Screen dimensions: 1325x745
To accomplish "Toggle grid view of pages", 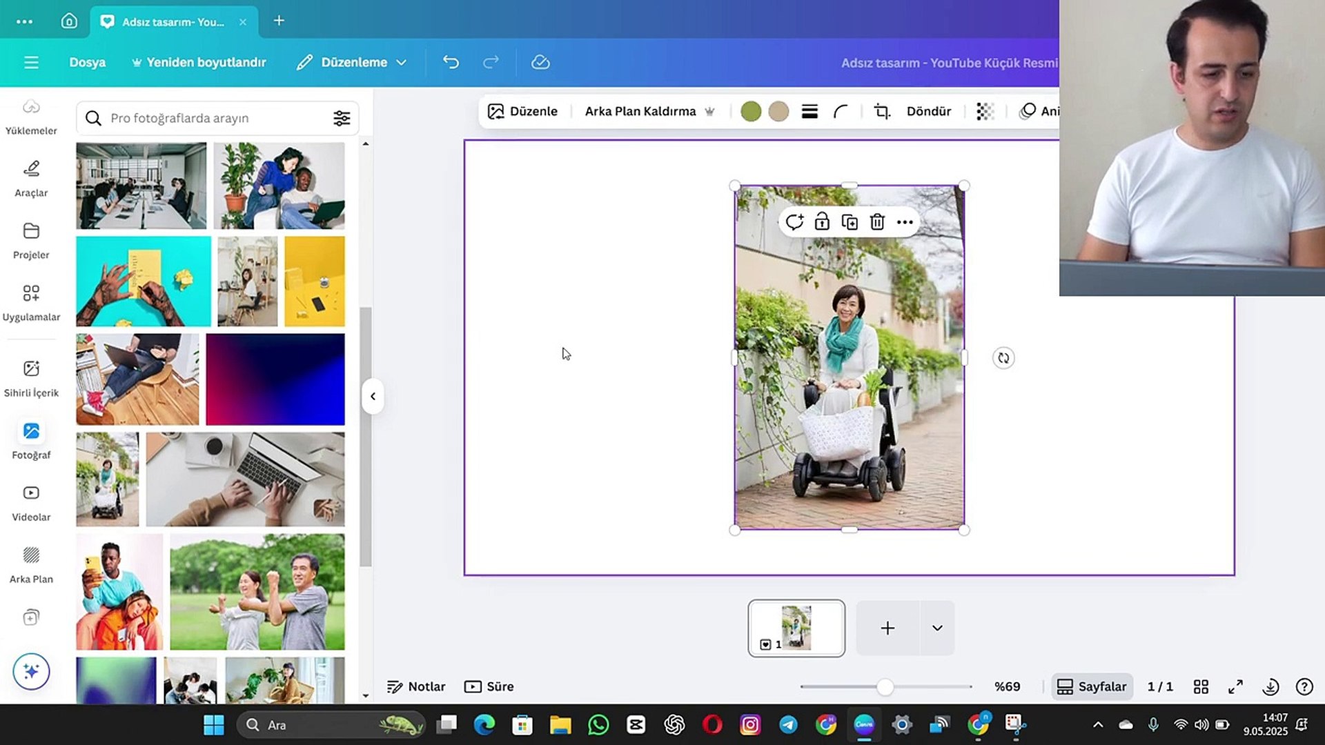I will coord(1201,686).
